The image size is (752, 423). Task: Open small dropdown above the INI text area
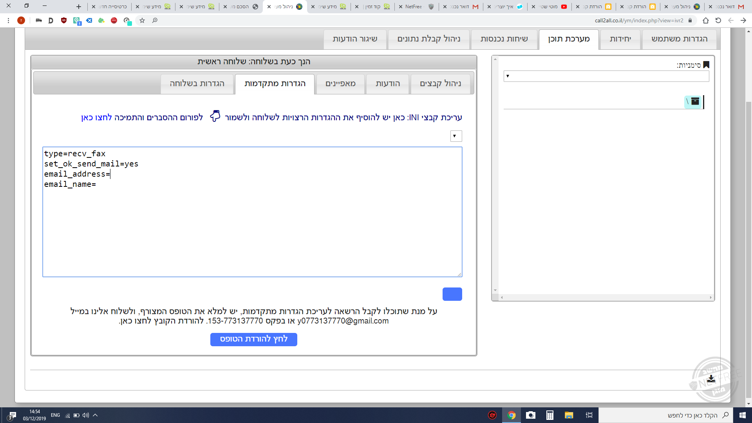tap(456, 136)
